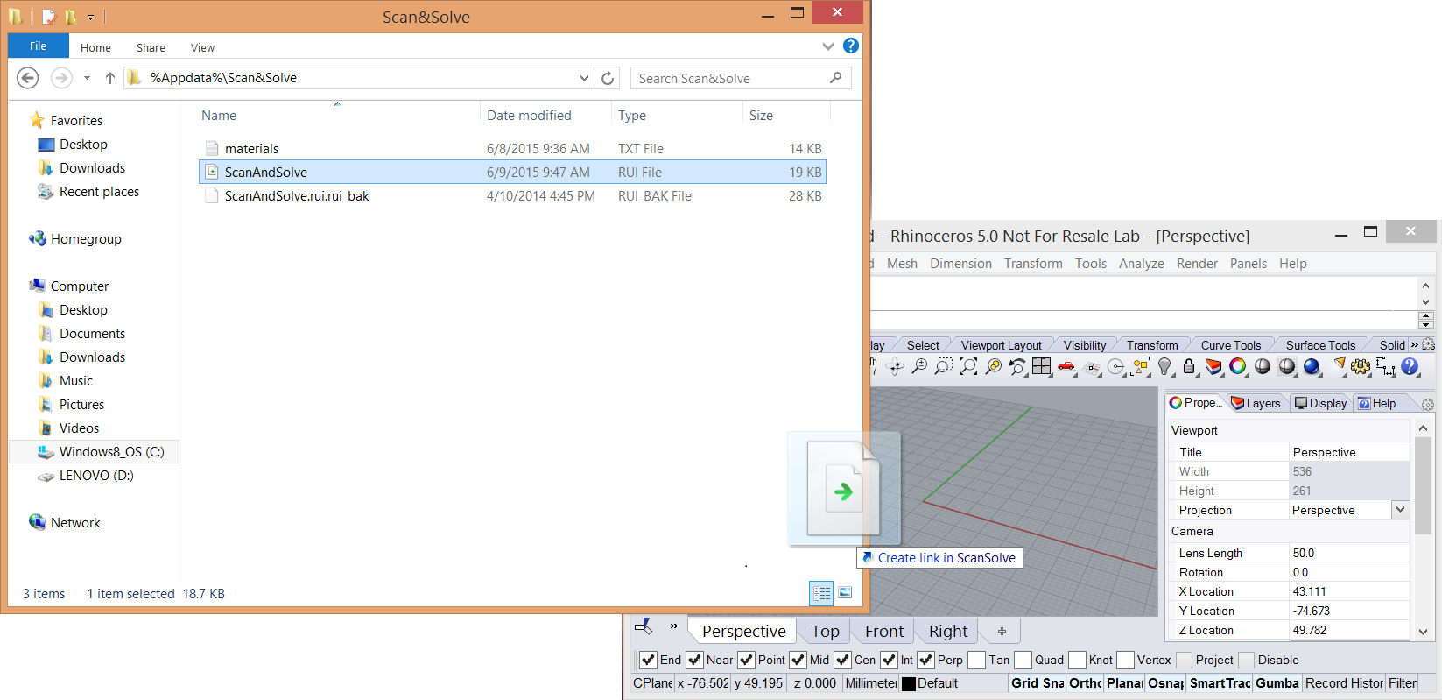1442x700 pixels.
Task: Enable the Tan osnap checkbox
Action: point(977,660)
